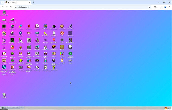
Task: Open the HexEd blue cube icon
Action: pos(21,33)
